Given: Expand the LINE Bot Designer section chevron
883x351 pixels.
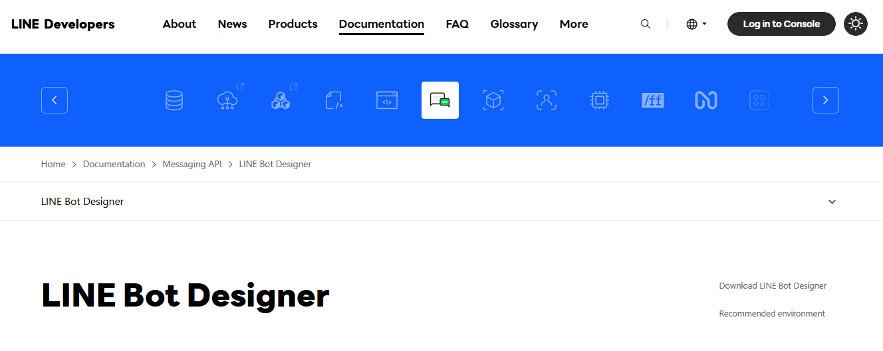Looking at the screenshot, I should [832, 202].
